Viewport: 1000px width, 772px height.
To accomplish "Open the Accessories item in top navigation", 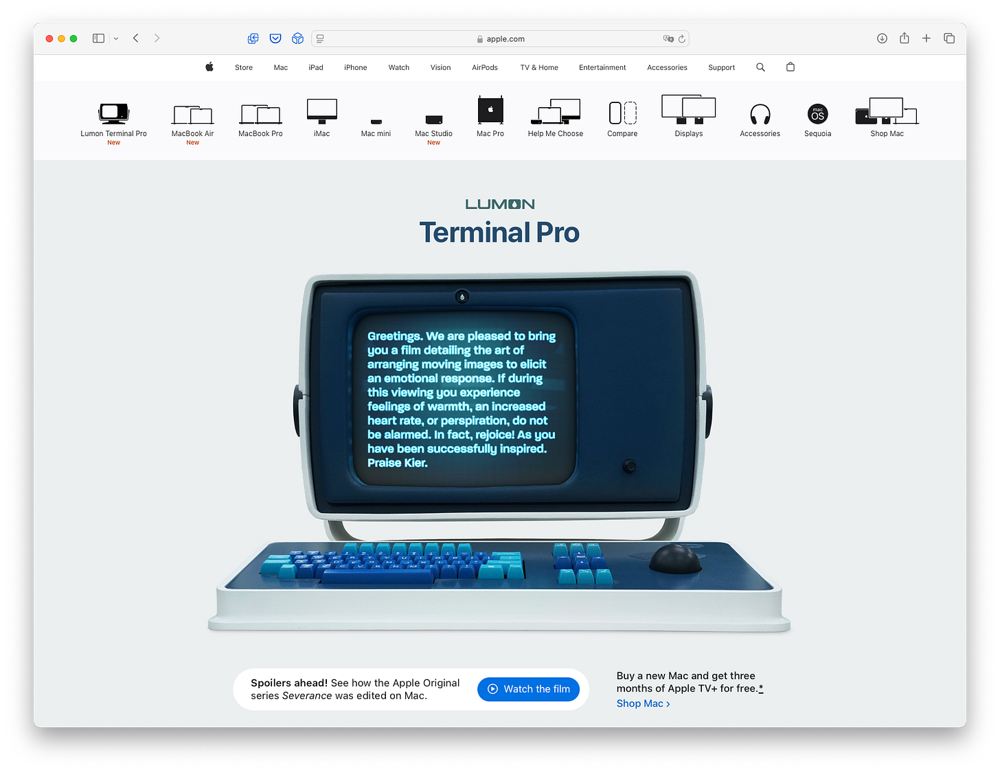I will (667, 67).
